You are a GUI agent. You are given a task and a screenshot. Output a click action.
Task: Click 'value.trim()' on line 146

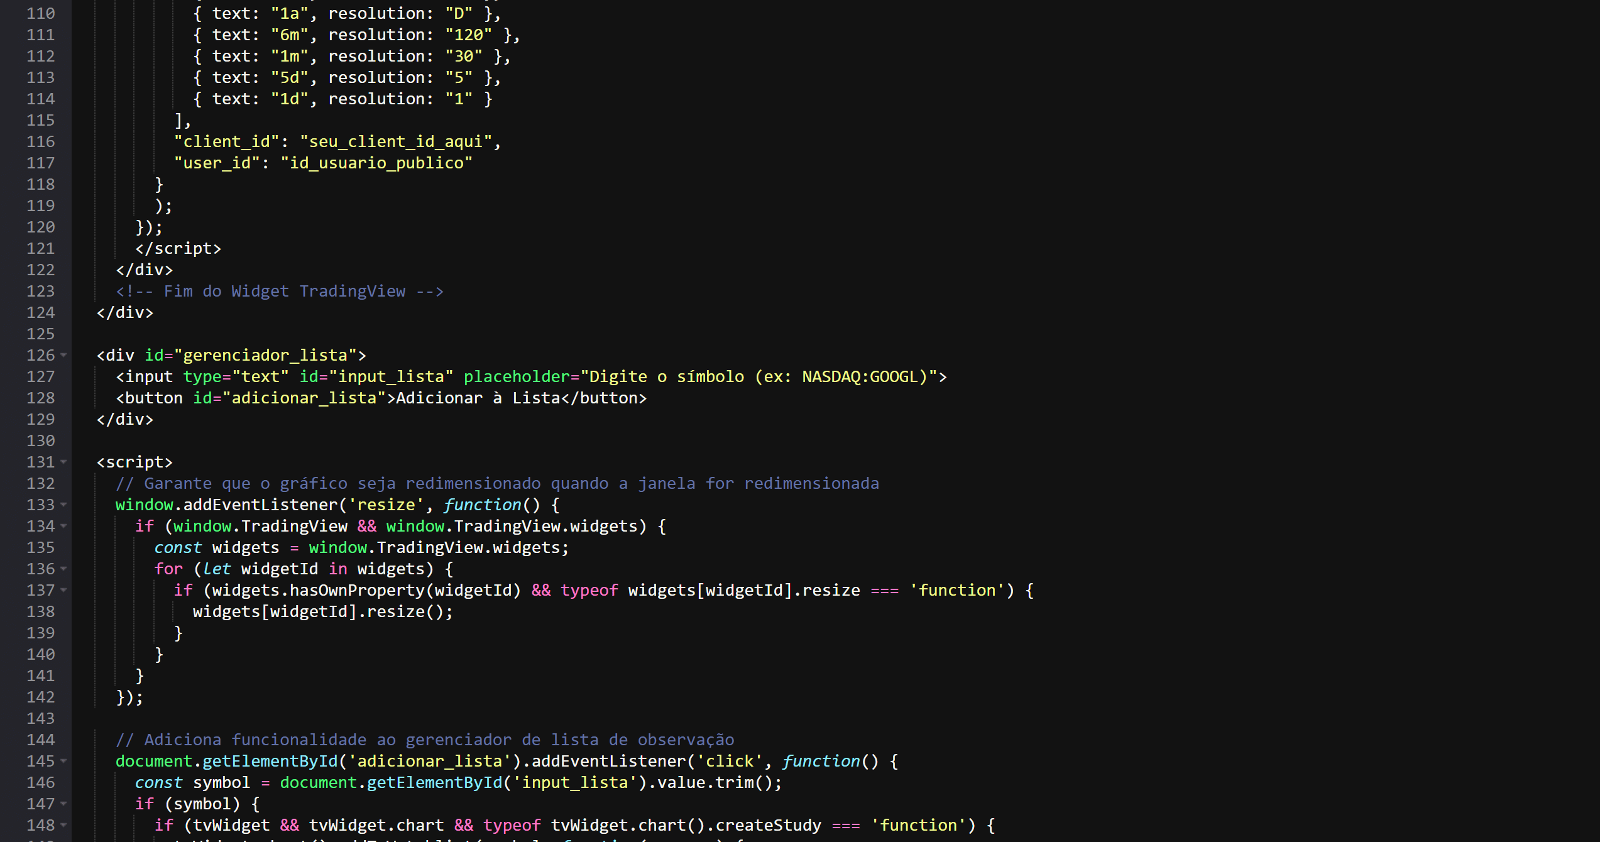point(715,783)
